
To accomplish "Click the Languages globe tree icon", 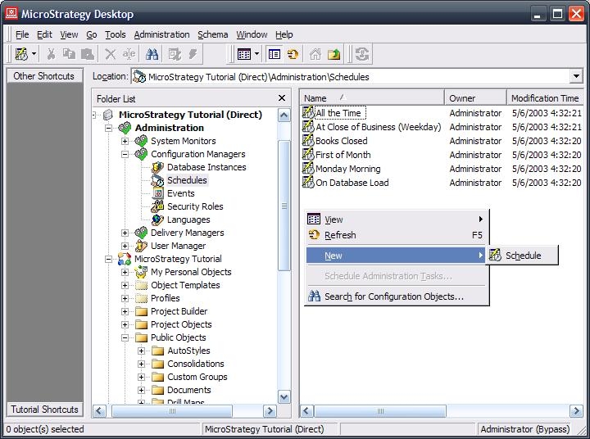I will point(157,219).
